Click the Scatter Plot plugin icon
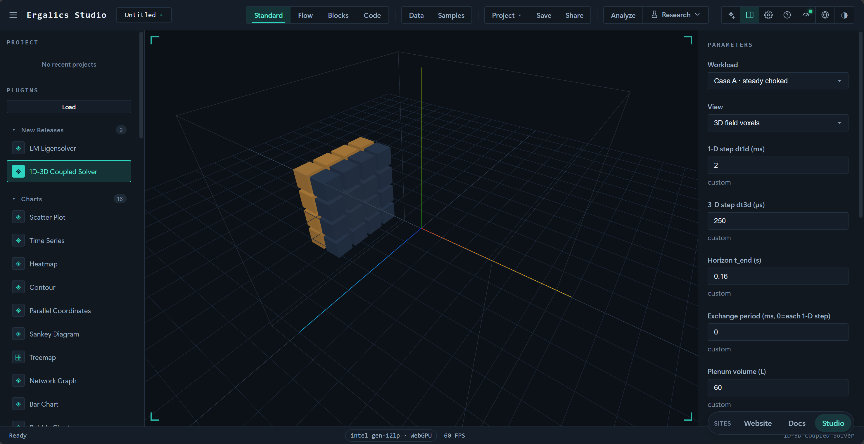The height and width of the screenshot is (444, 864). (x=18, y=217)
